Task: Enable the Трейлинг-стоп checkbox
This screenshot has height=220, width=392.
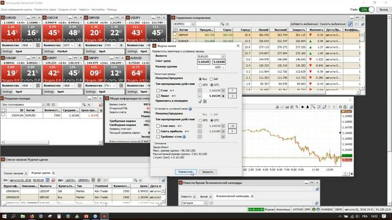Action: click(x=158, y=137)
